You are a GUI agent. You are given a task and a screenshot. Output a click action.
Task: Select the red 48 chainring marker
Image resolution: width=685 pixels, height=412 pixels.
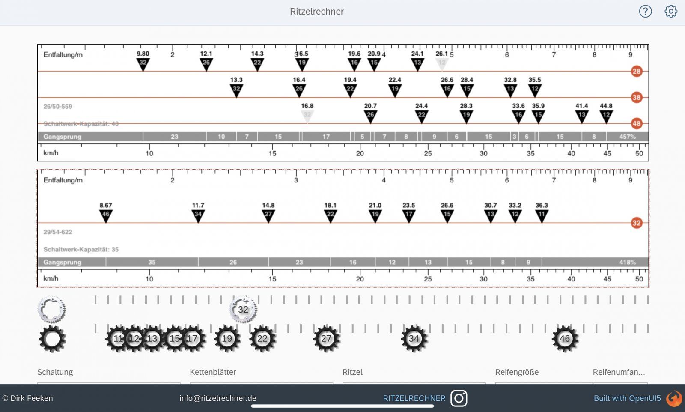point(636,123)
